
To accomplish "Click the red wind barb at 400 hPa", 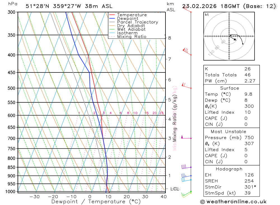I will point(187,51).
